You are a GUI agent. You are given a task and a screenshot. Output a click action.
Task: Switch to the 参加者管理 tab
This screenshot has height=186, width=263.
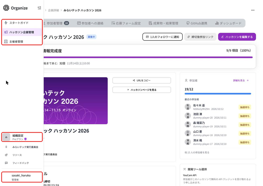[56, 23]
